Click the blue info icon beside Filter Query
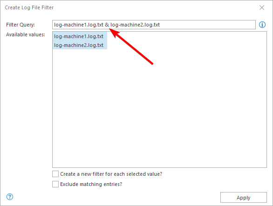This screenshot has height=206, width=273. (x=262, y=25)
